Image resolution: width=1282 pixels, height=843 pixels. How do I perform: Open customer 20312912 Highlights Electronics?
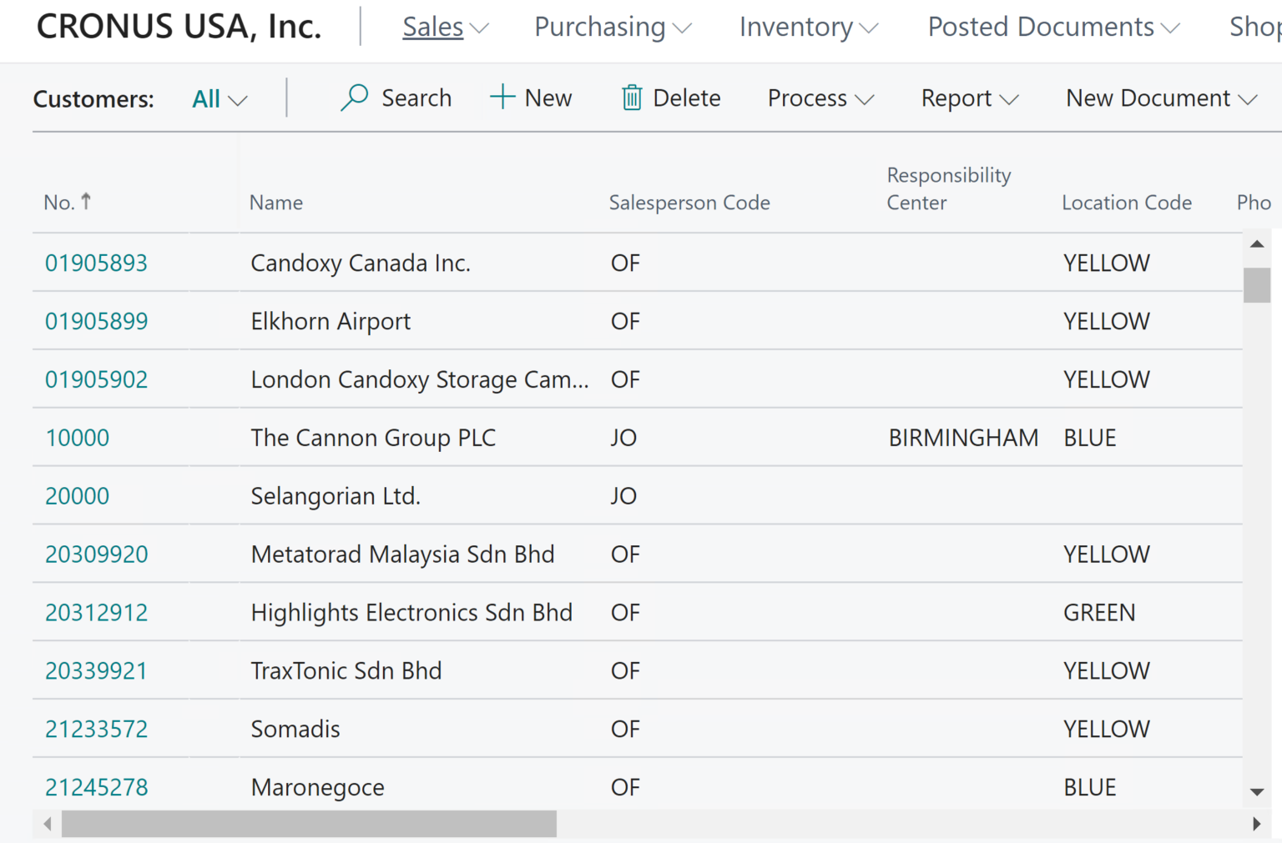[x=96, y=613]
